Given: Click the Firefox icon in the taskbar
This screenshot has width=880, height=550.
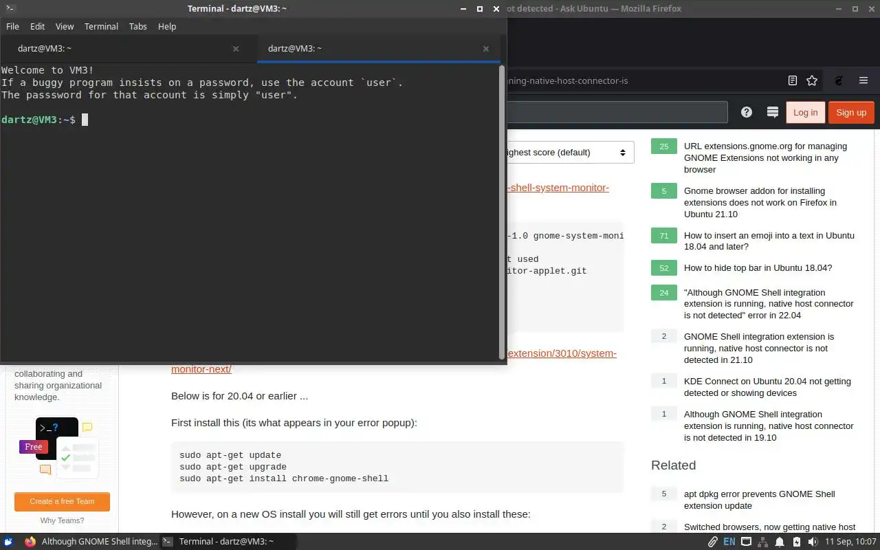Looking at the screenshot, I should [30, 541].
